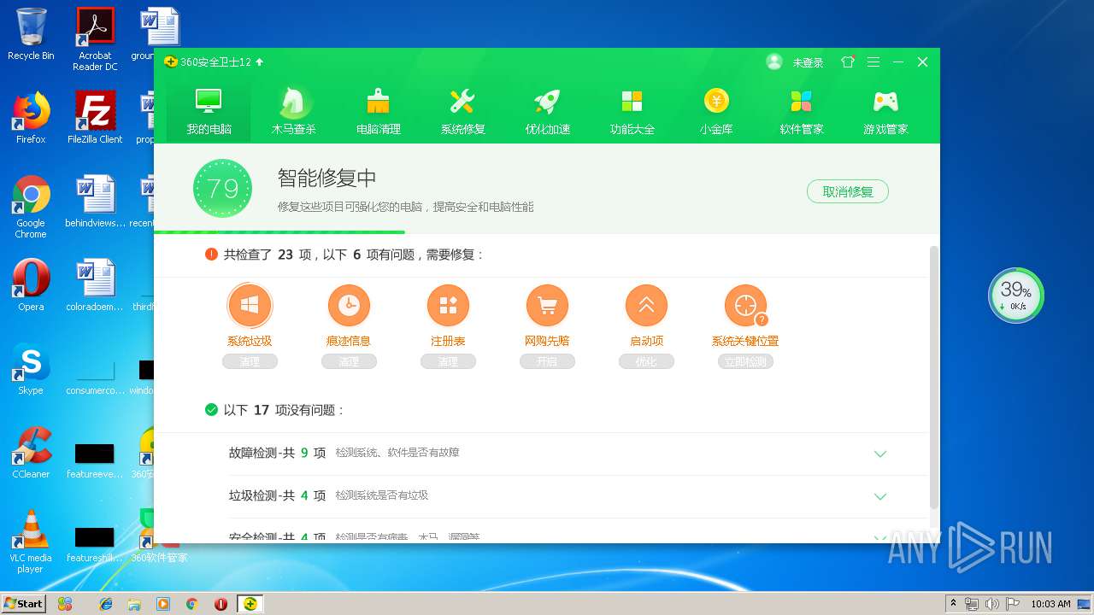The image size is (1094, 615).
Task: Open 360软件管家 desktop shortcut
Action: tap(159, 536)
